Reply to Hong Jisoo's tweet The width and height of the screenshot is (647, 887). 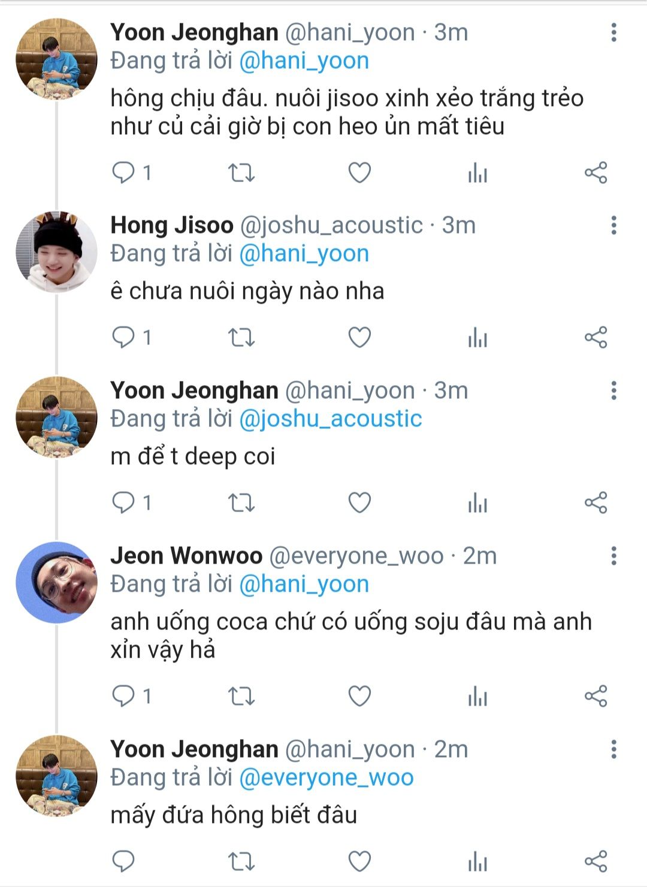click(x=124, y=338)
